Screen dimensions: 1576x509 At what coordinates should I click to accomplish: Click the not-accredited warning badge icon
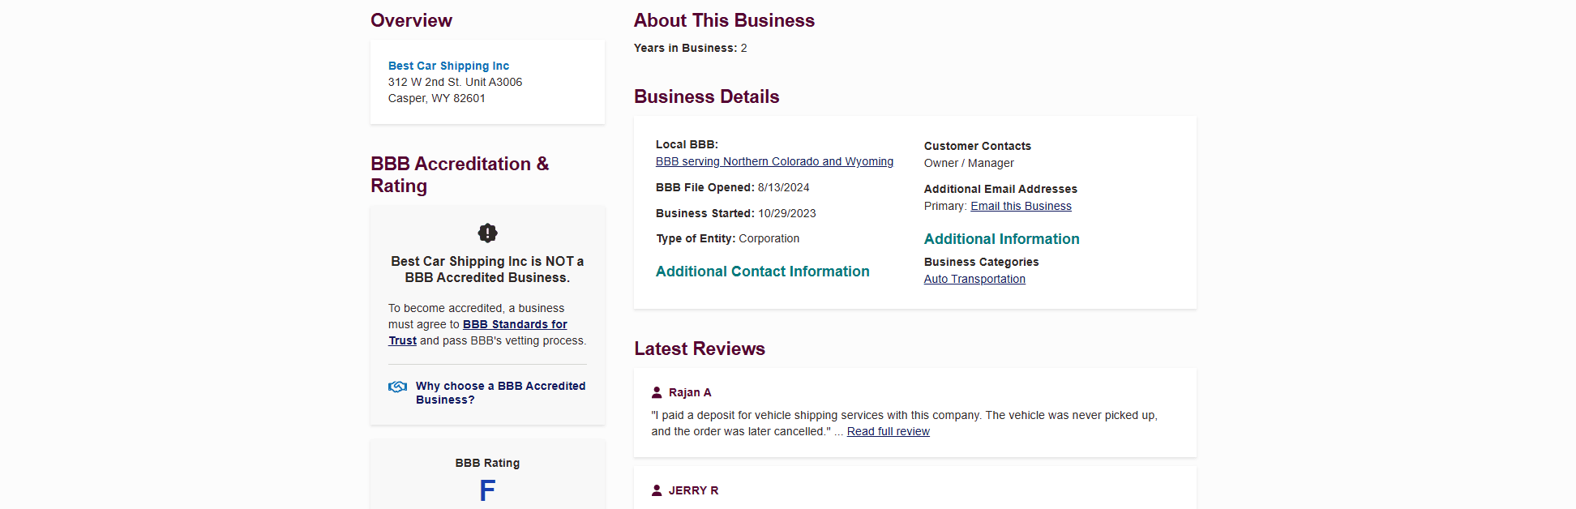(x=487, y=233)
